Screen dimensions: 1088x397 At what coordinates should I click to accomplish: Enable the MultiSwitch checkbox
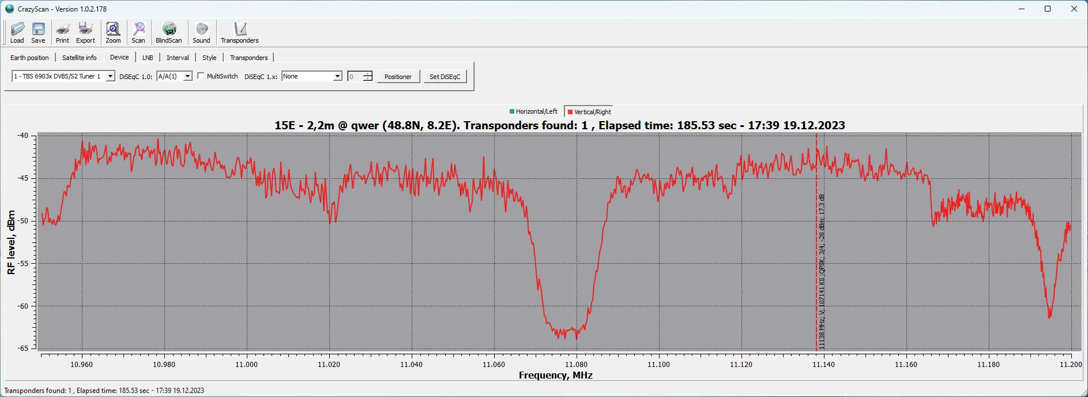pyautogui.click(x=201, y=76)
